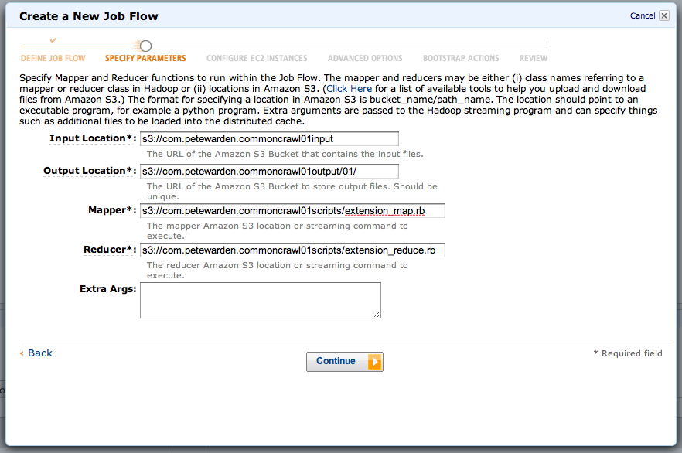Open the Click Here tools link

[349, 89]
